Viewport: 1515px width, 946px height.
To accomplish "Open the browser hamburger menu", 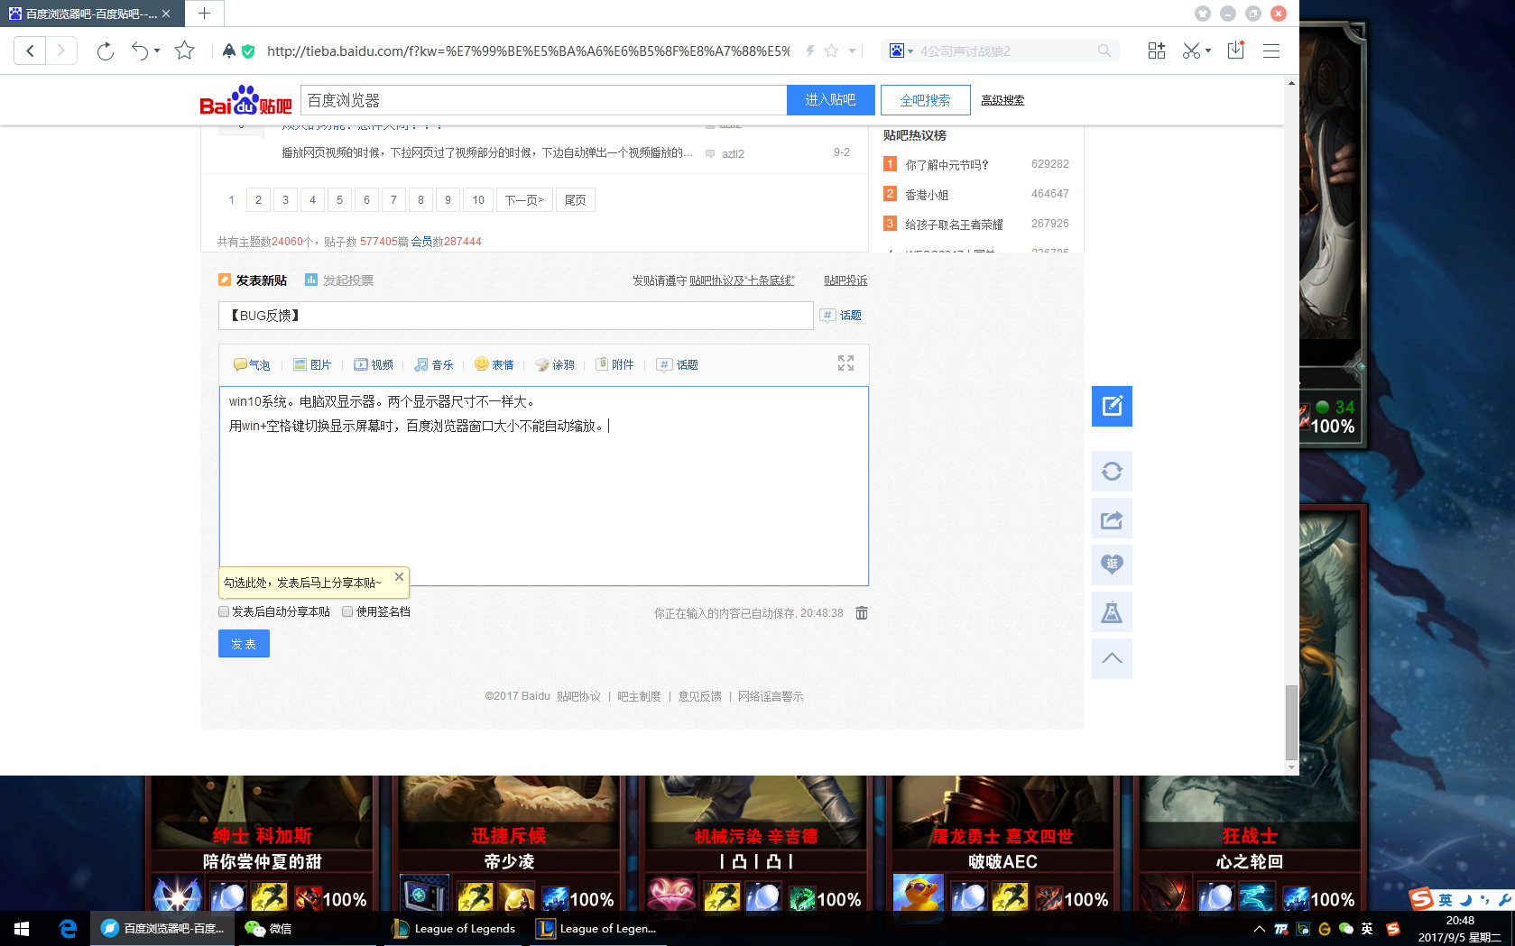I will click(1271, 51).
